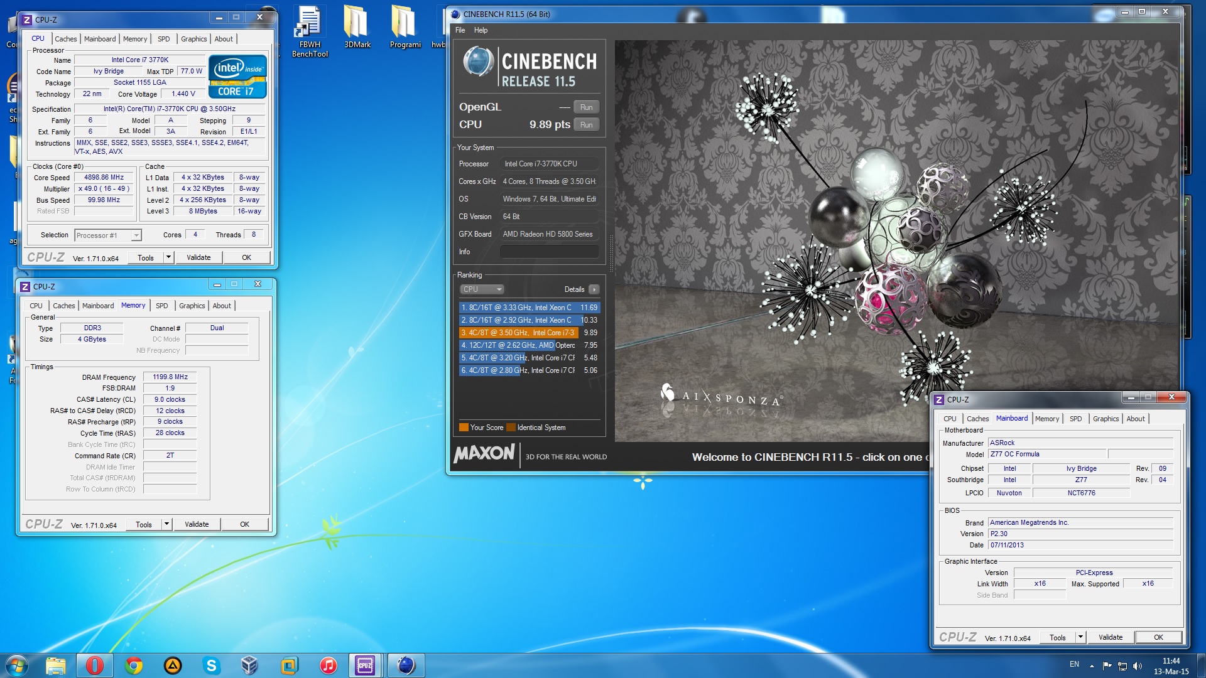This screenshot has height=678, width=1206.
Task: Select the AMD Opteron ranking row 7.95
Action: [530, 345]
